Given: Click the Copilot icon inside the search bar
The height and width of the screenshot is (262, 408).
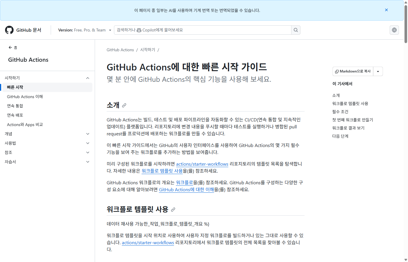Looking at the screenshot, I should click(139, 30).
